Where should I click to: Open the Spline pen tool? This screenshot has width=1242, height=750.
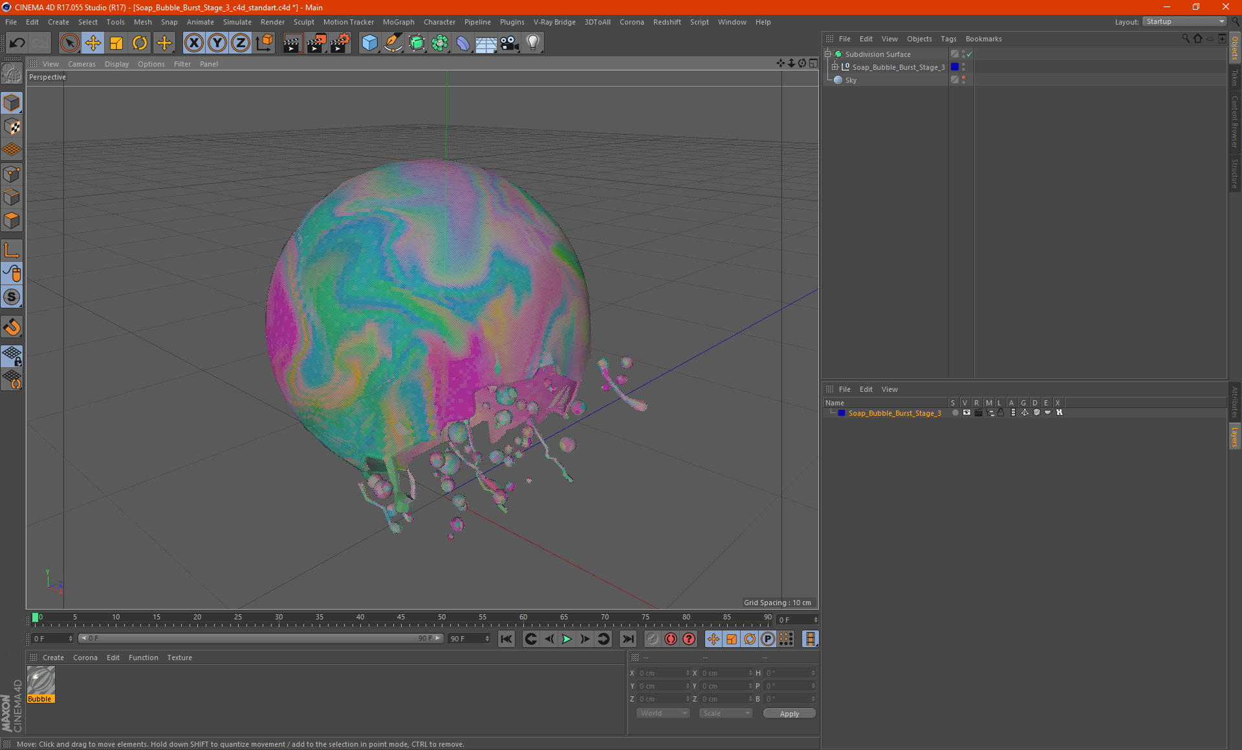point(393,43)
